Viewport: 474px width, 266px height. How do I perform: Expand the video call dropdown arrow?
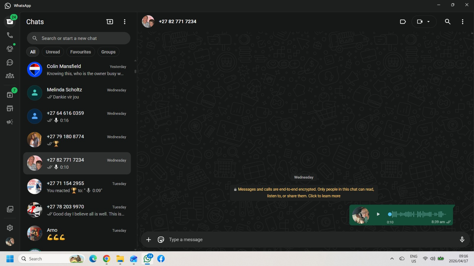click(x=428, y=22)
